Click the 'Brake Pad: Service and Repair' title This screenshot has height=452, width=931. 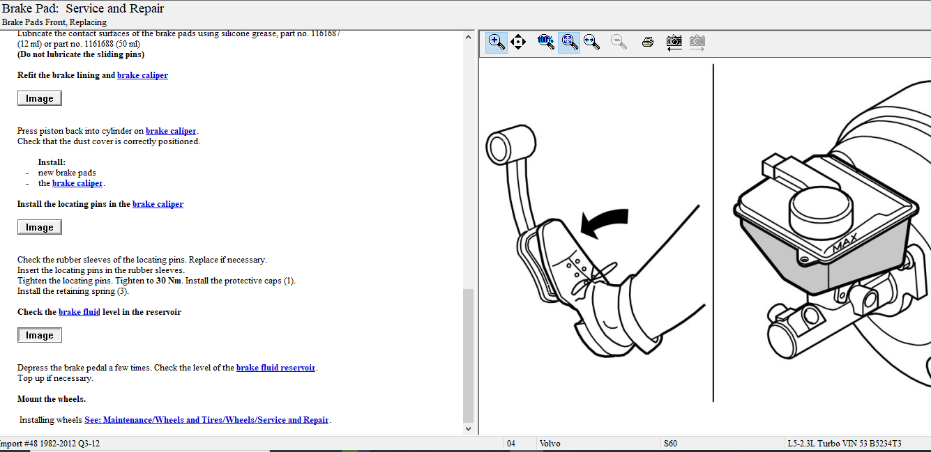pos(83,9)
